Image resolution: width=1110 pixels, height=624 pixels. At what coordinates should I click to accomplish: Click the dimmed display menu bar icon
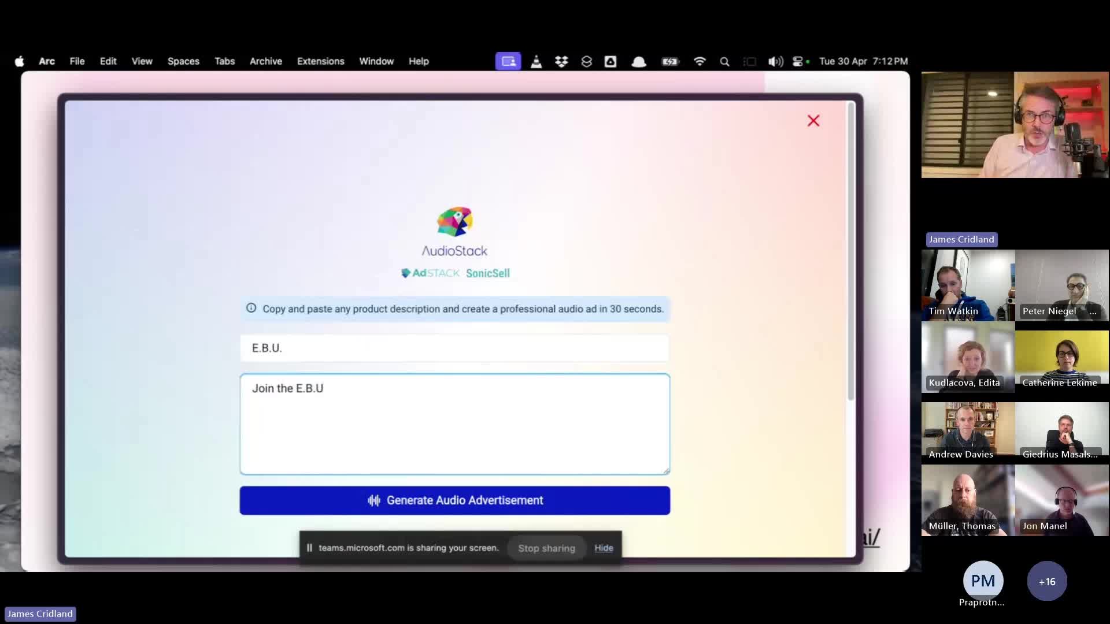click(x=750, y=61)
